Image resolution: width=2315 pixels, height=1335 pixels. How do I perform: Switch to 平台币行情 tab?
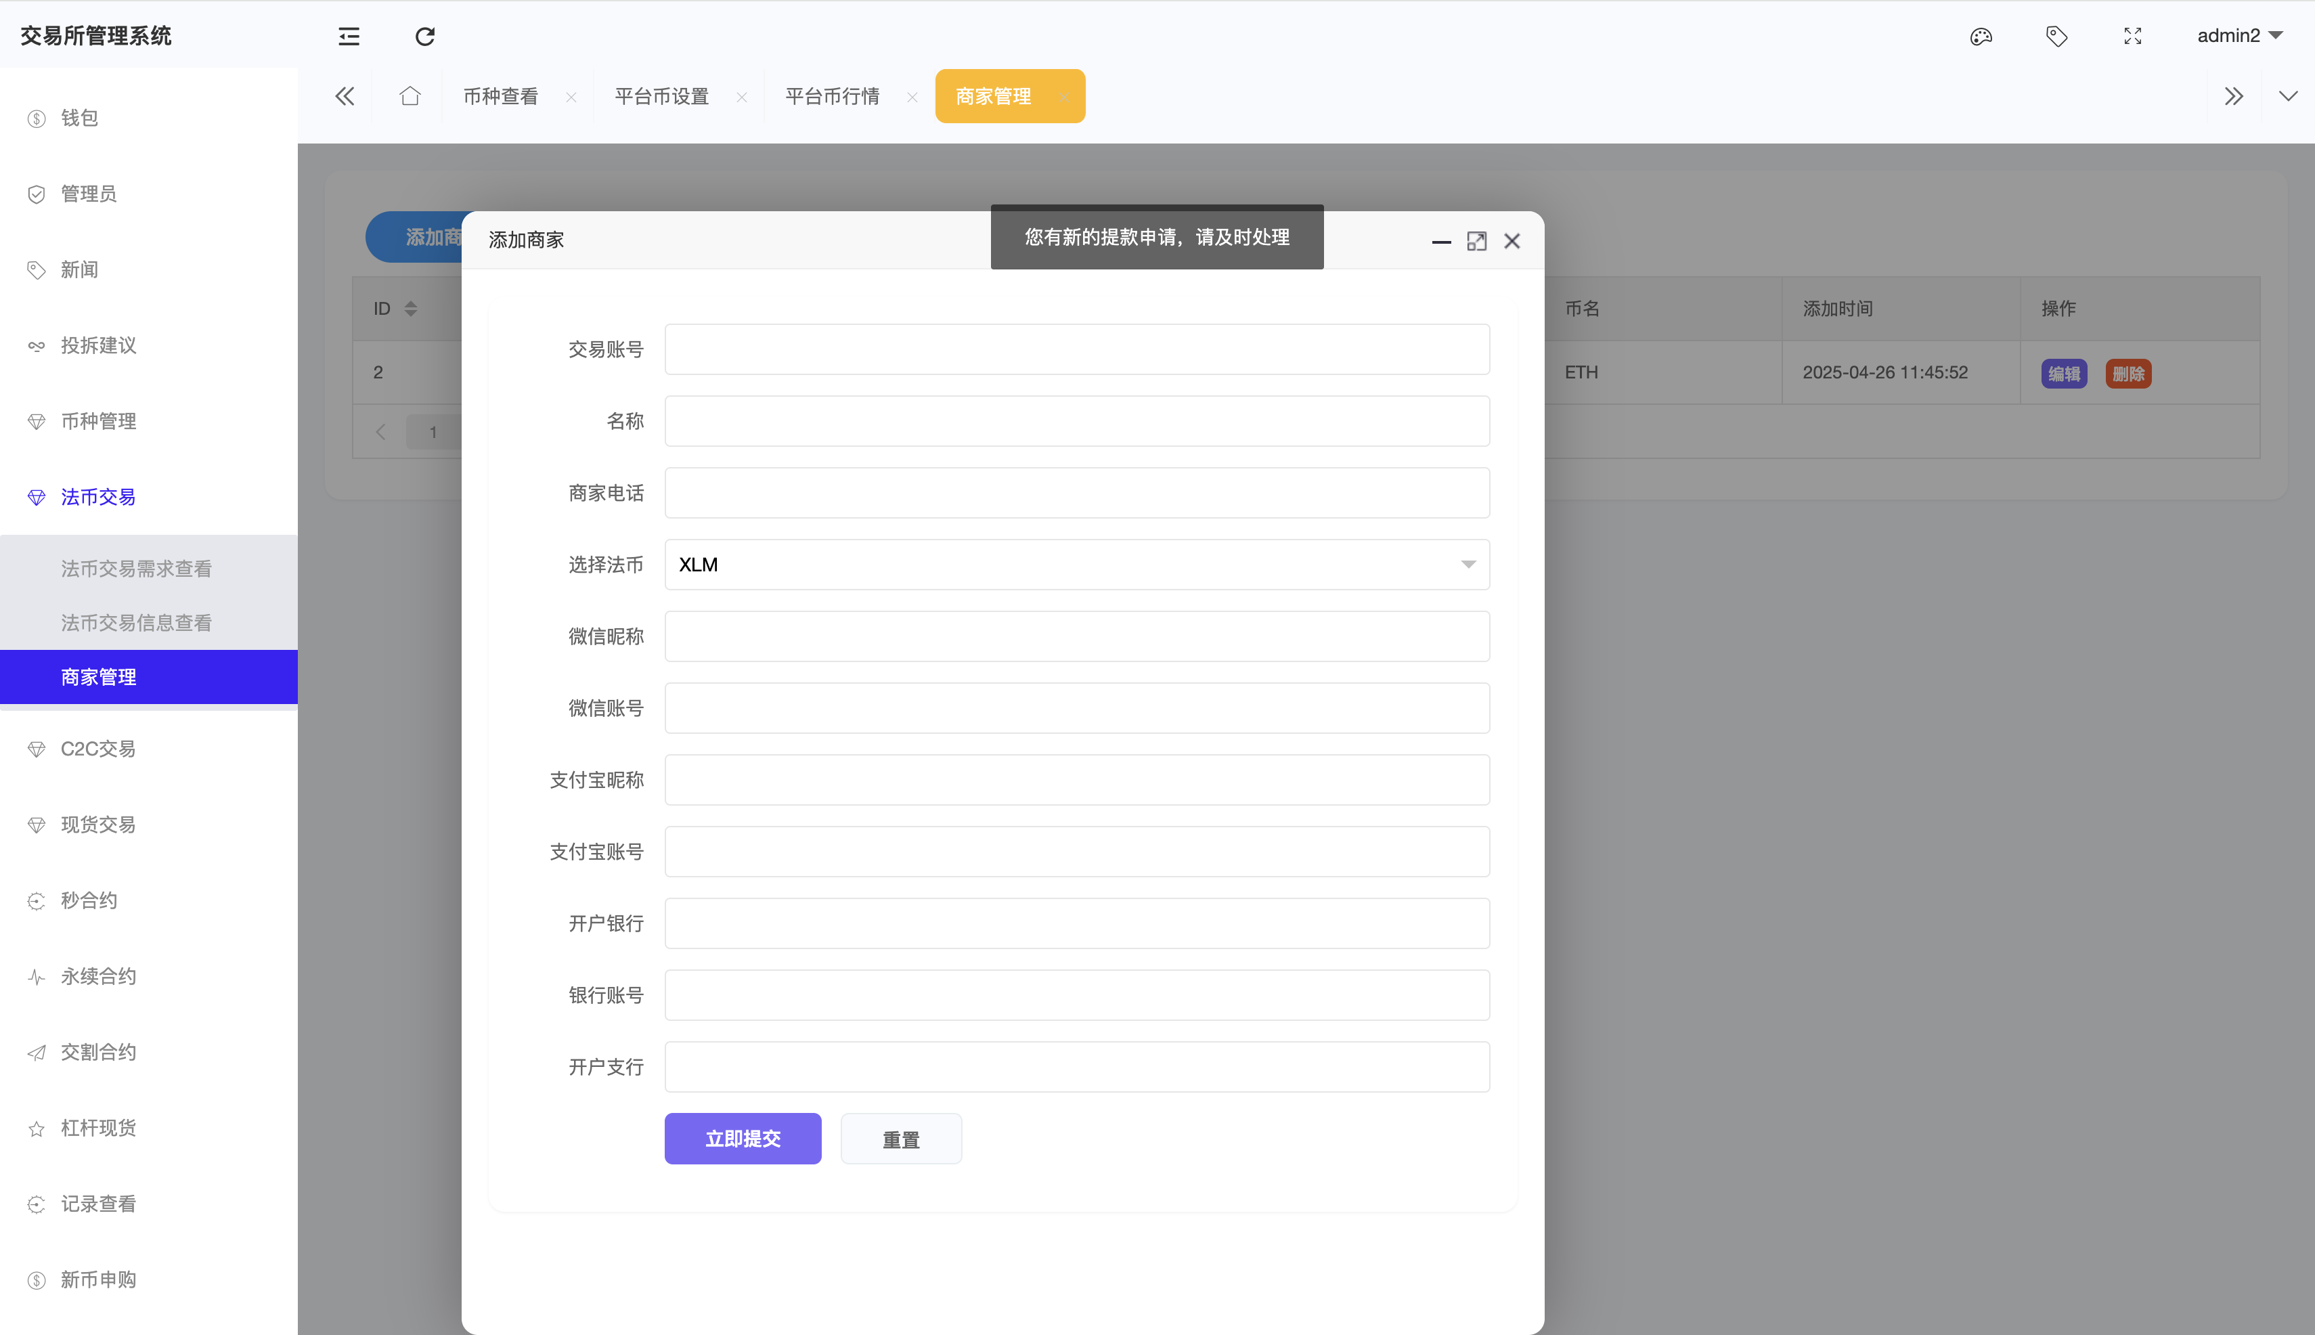[x=833, y=96]
